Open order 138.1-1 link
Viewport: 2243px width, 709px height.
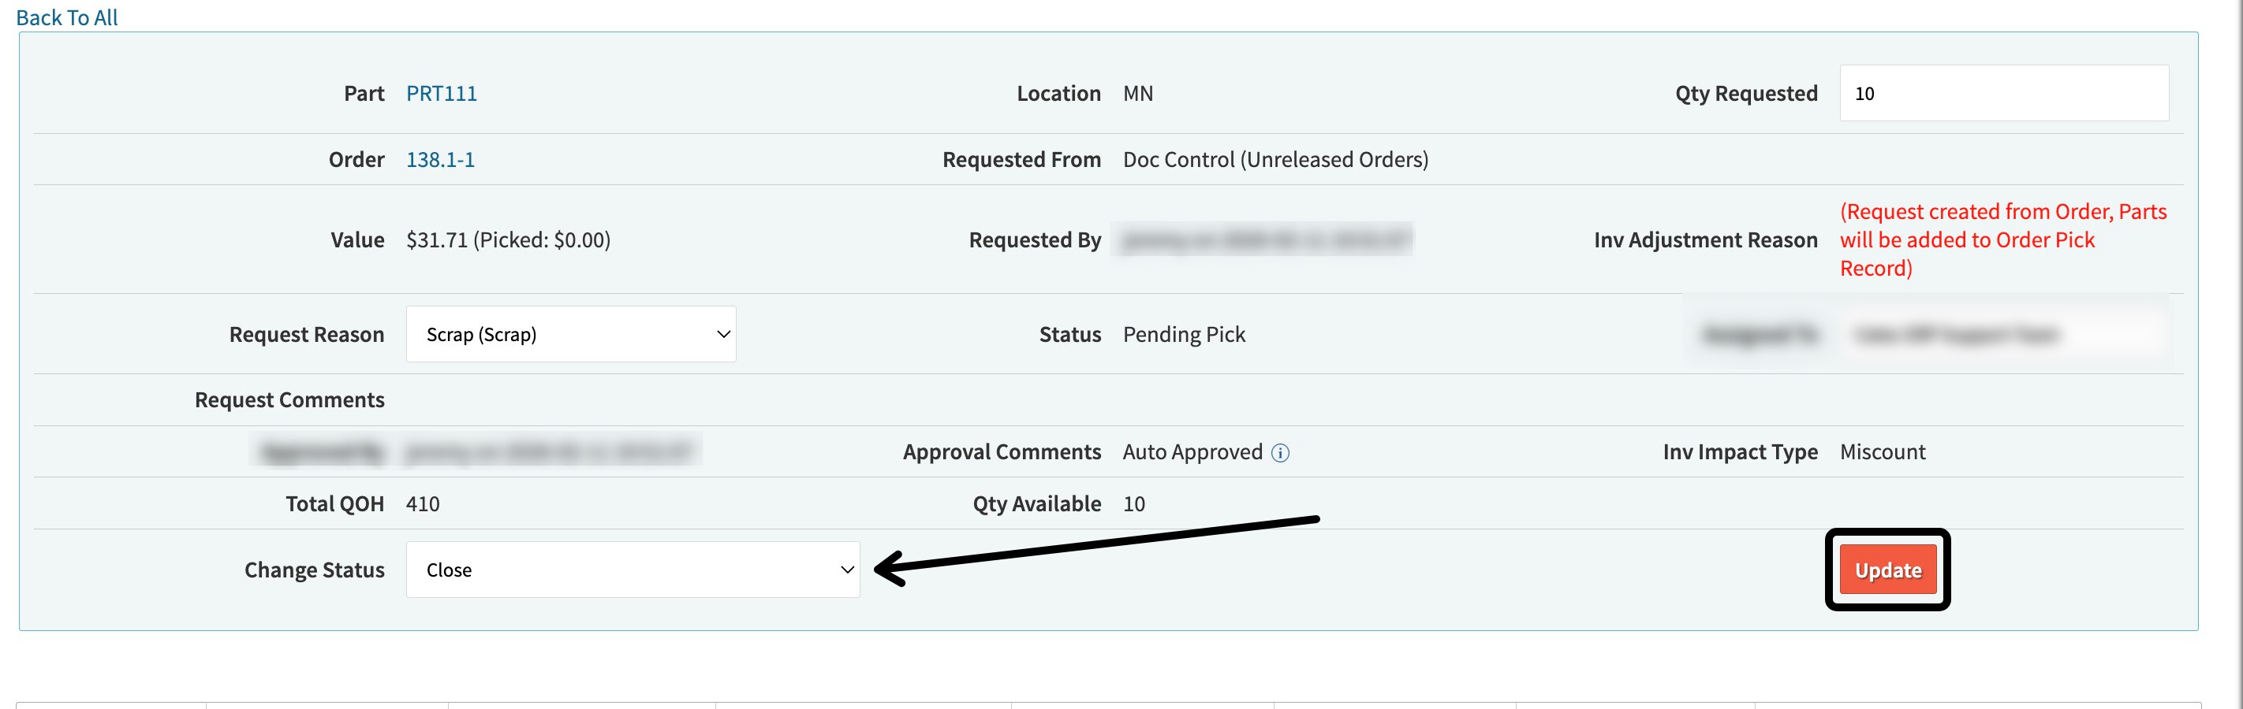pyautogui.click(x=441, y=159)
